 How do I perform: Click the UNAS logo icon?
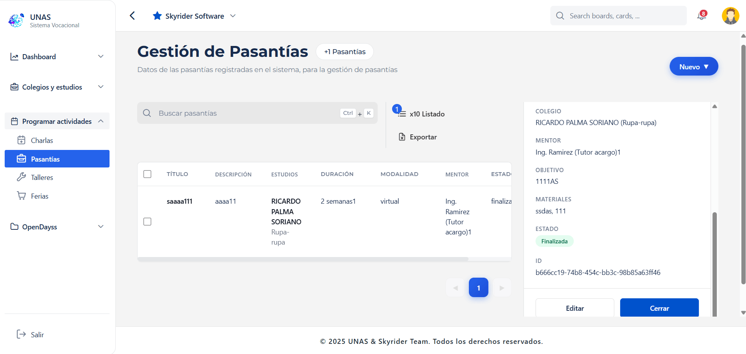point(16,20)
